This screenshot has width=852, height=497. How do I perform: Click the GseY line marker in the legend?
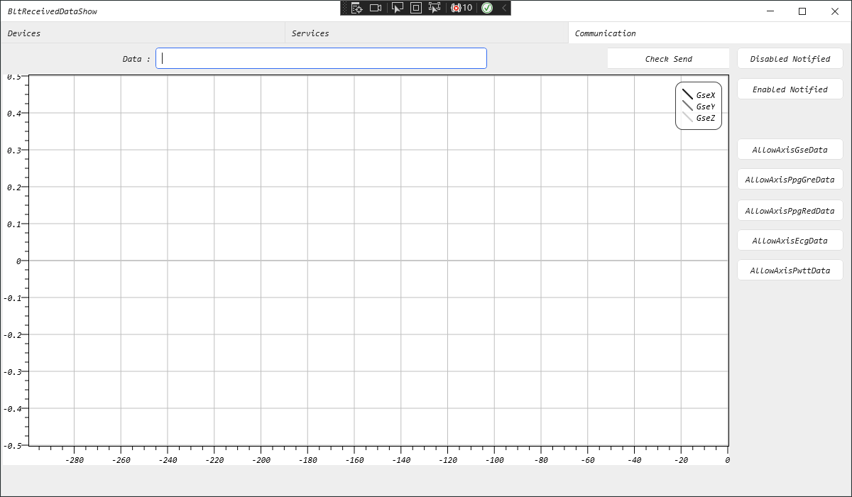pos(687,106)
